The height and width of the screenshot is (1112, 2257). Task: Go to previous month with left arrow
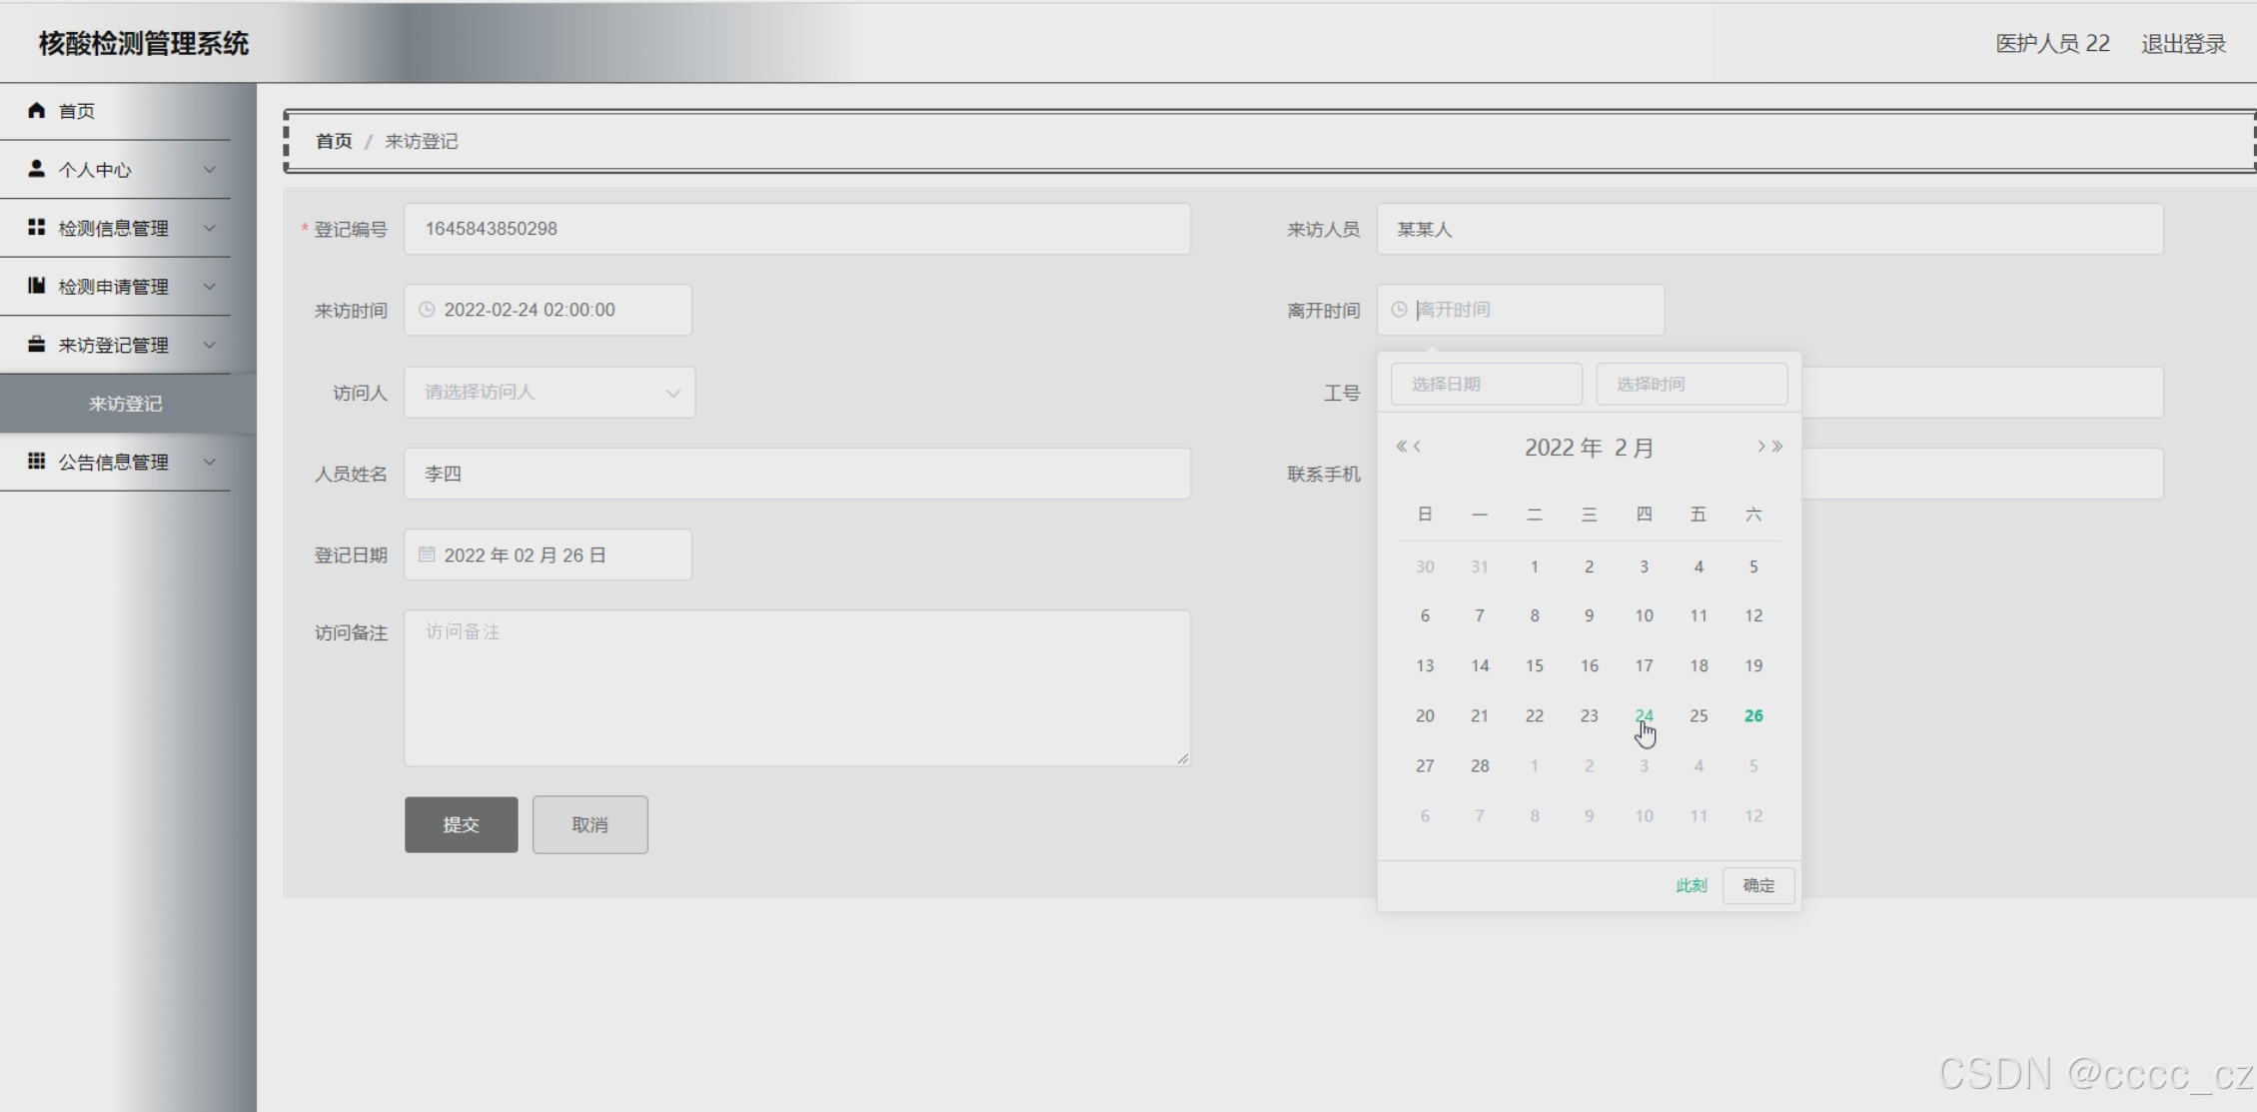point(1418,447)
